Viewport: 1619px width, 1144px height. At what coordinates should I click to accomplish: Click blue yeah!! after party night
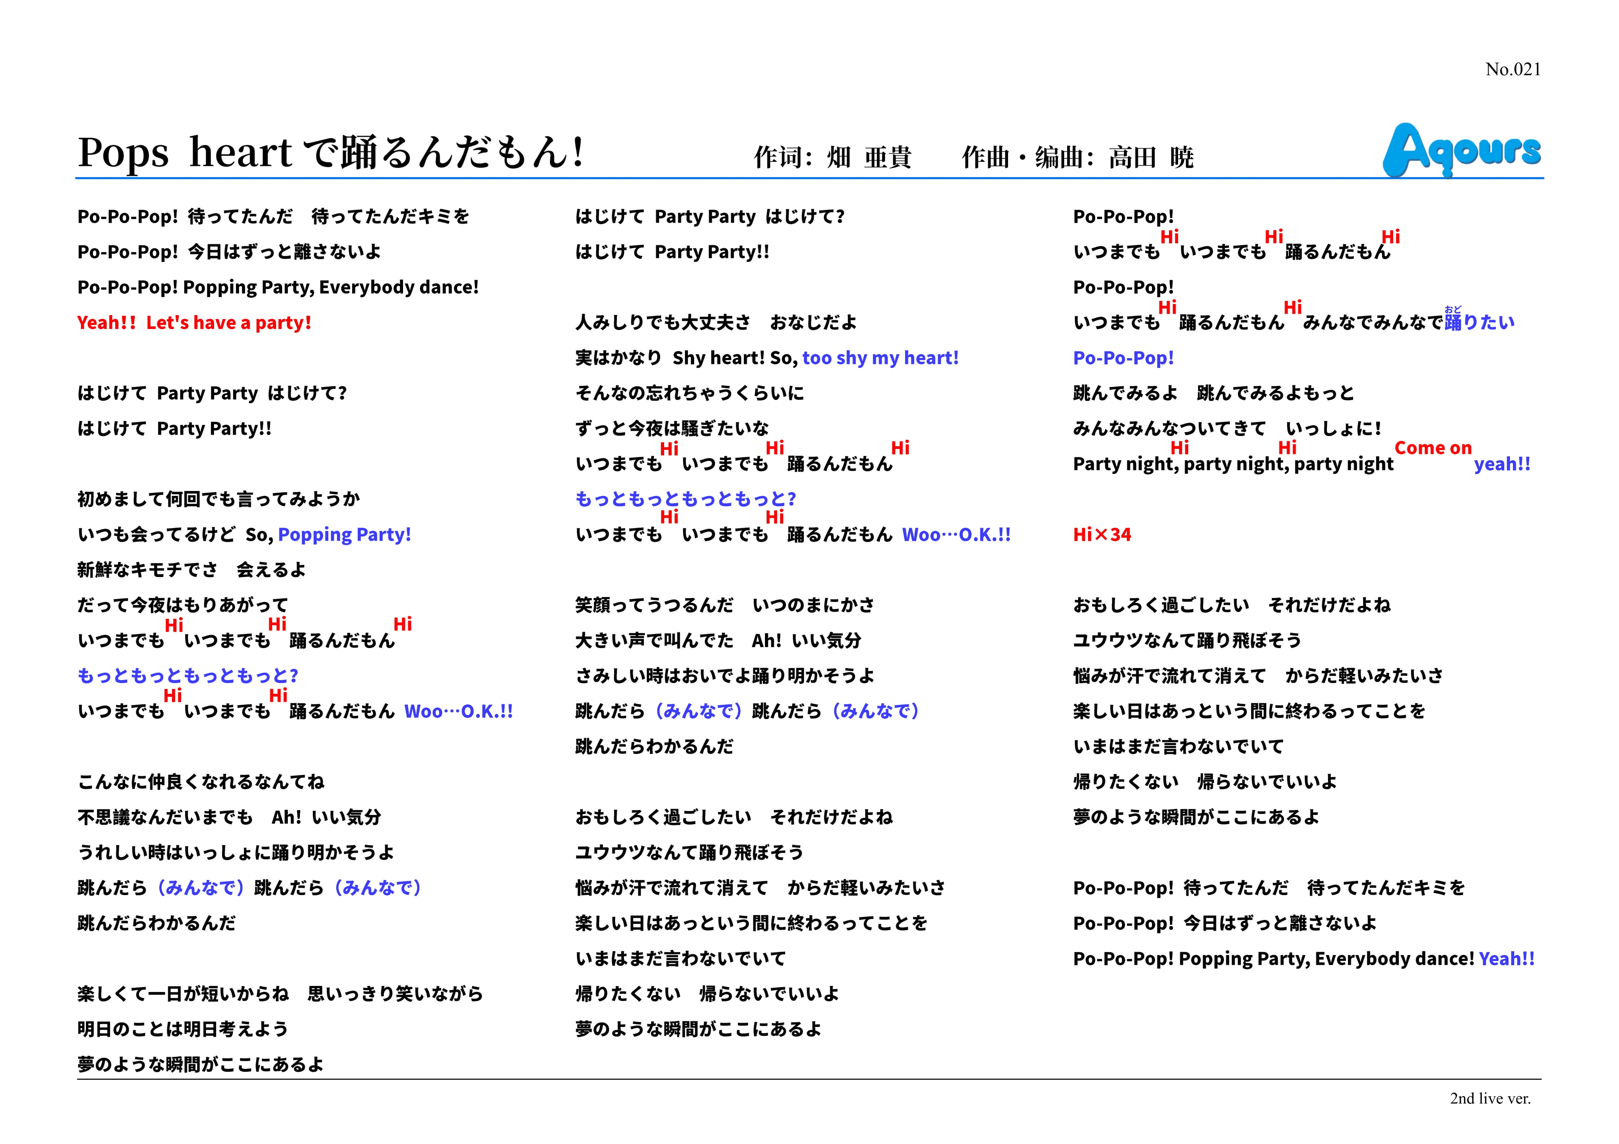click(1501, 465)
